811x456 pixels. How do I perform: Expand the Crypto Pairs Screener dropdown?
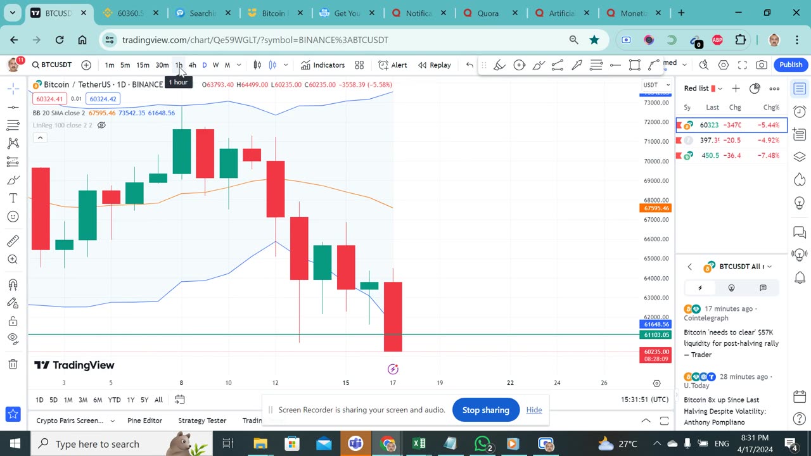point(112,421)
